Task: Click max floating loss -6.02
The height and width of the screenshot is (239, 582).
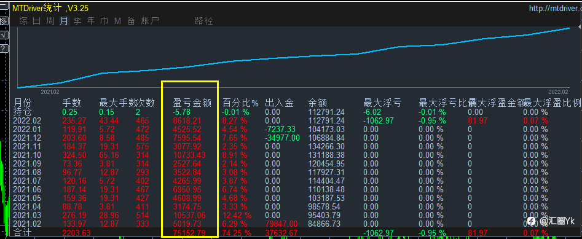Action: (x=372, y=112)
